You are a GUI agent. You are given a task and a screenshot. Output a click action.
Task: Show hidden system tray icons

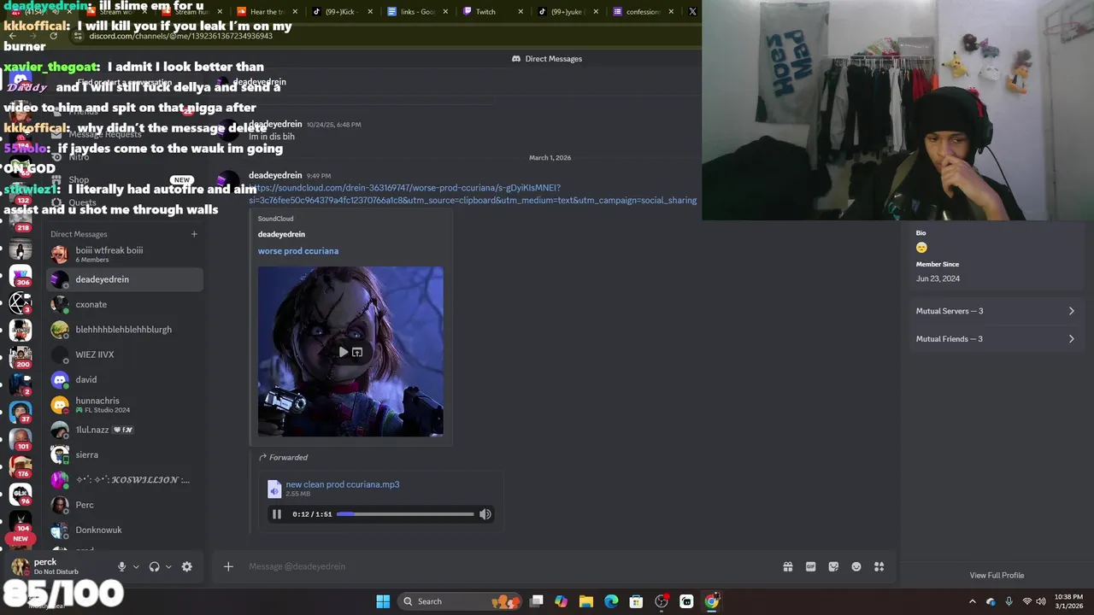pyautogui.click(x=972, y=601)
